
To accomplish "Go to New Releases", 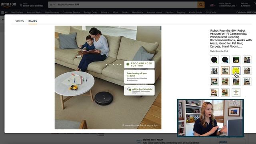I will (x=52, y=12).
